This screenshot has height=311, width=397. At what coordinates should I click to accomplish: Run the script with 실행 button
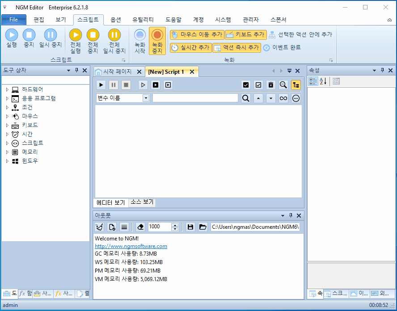click(12, 38)
